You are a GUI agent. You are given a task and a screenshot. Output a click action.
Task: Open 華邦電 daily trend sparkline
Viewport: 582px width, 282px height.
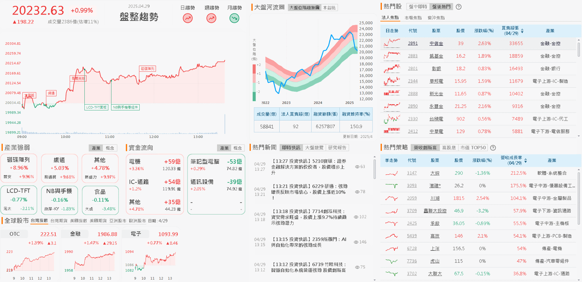click(x=392, y=81)
